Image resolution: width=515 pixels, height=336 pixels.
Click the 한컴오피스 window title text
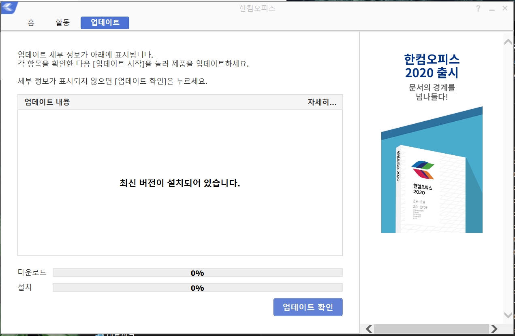point(257,8)
